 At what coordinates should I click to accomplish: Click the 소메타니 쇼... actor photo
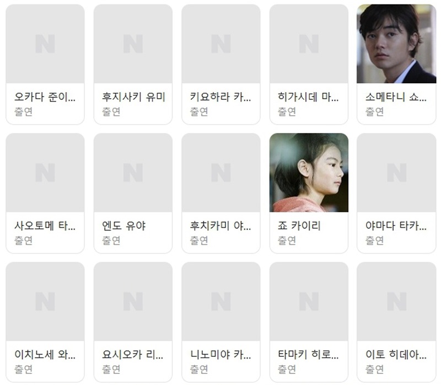click(x=396, y=44)
